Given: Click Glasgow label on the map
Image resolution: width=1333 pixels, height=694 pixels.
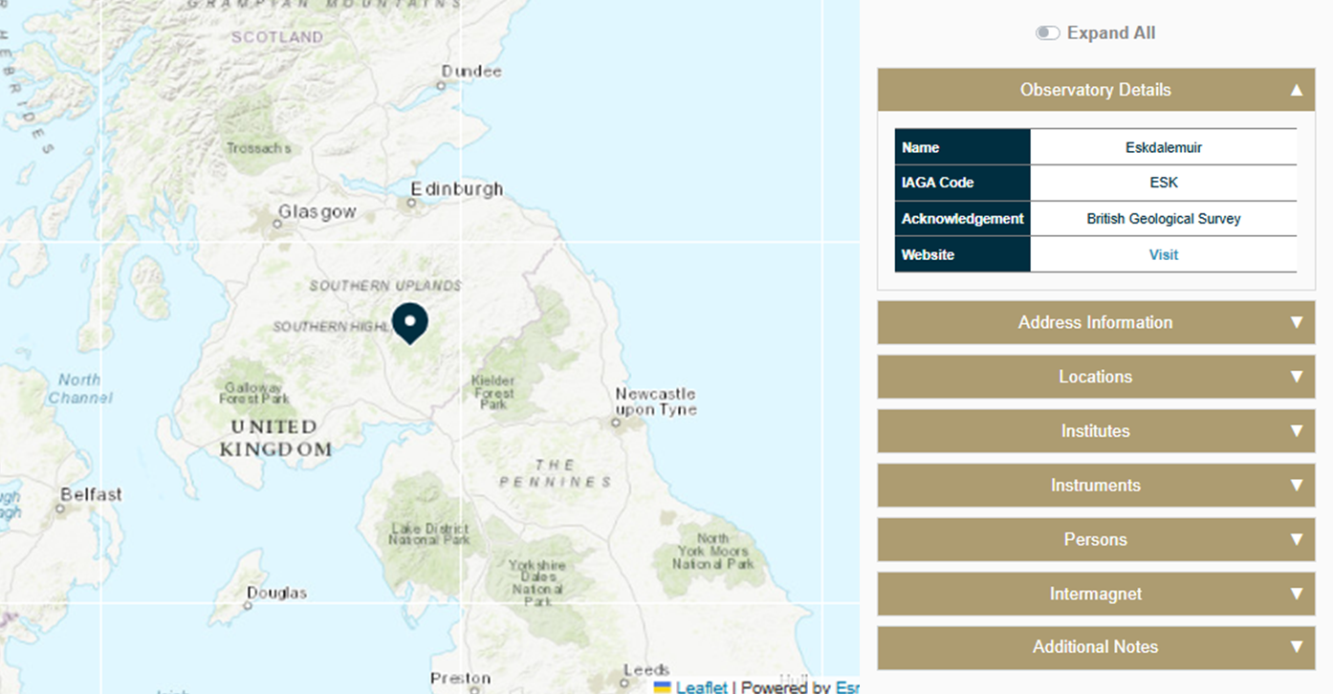Looking at the screenshot, I should pyautogui.click(x=317, y=212).
